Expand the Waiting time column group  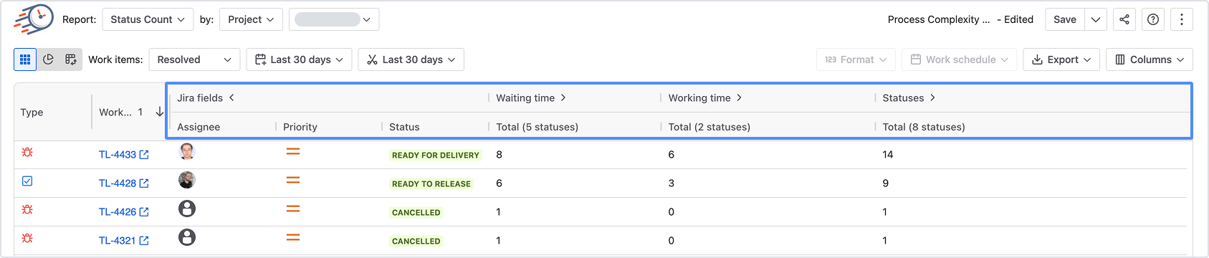tap(563, 97)
